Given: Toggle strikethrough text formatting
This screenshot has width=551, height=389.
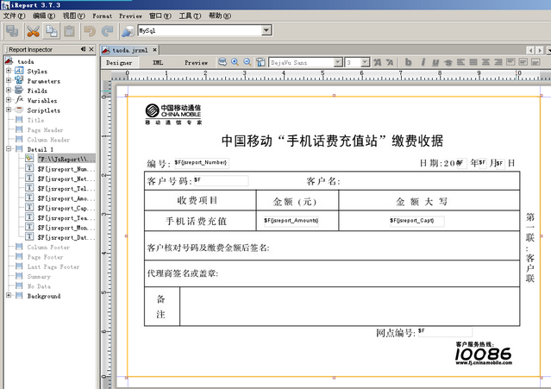Looking at the screenshot, I should [448, 62].
